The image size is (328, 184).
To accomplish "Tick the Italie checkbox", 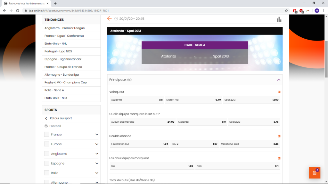I will [47, 173].
